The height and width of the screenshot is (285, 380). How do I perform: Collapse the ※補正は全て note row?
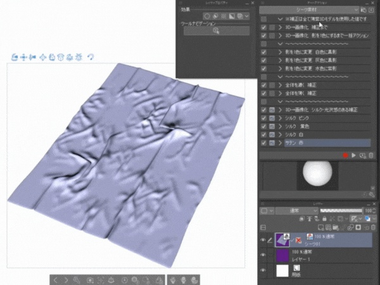click(x=280, y=19)
